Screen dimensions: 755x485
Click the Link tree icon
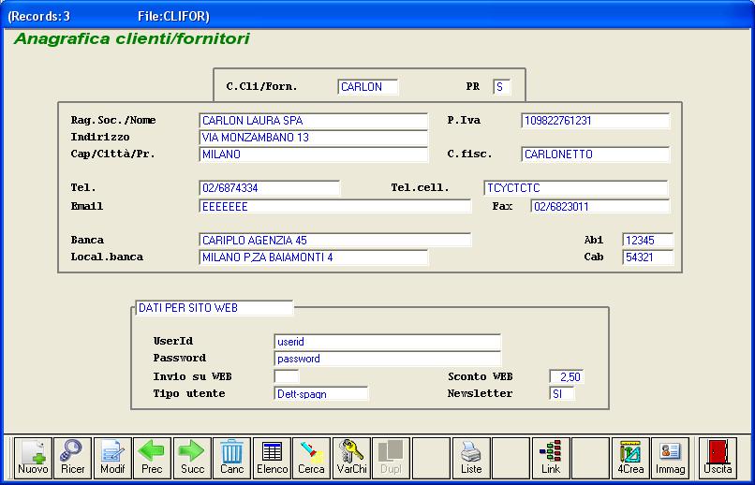coord(551,458)
